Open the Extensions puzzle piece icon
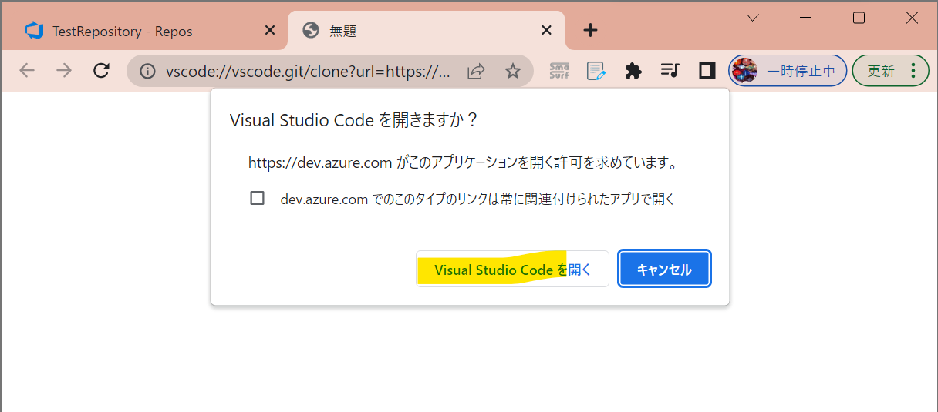Viewport: 938px width, 412px height. coord(633,71)
